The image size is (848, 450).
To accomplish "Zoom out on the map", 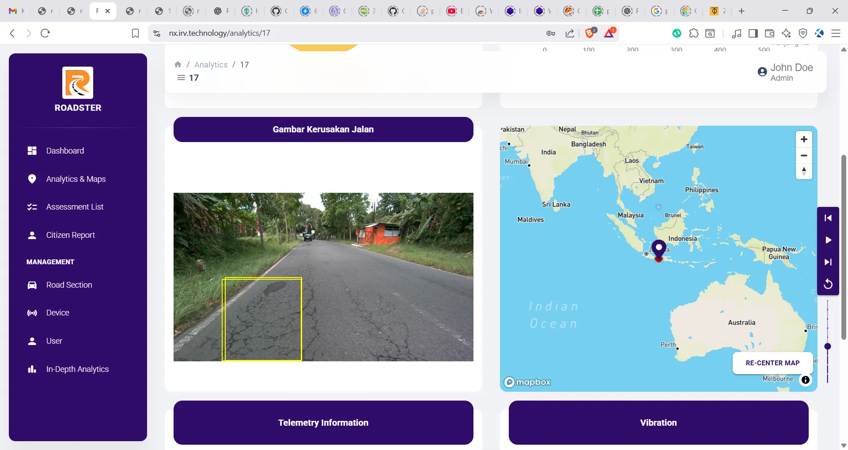I will coord(804,155).
